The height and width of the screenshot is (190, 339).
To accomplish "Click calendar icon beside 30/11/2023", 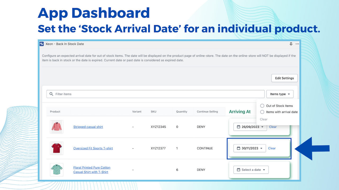I will (x=238, y=148).
